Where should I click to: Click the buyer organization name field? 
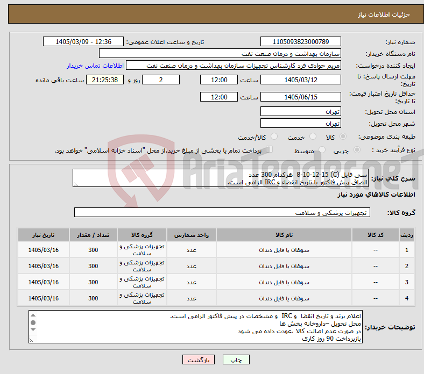(220, 54)
